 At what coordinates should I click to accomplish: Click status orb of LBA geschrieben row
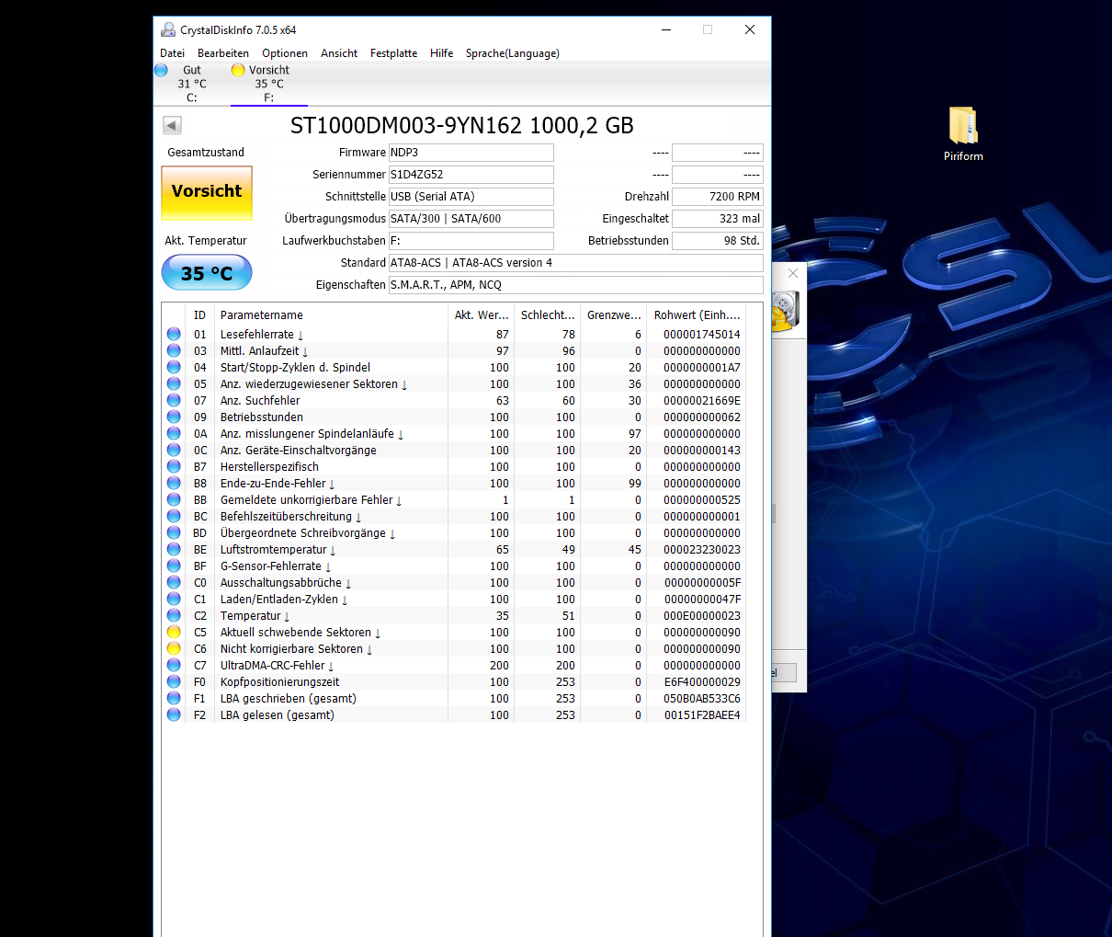(174, 698)
